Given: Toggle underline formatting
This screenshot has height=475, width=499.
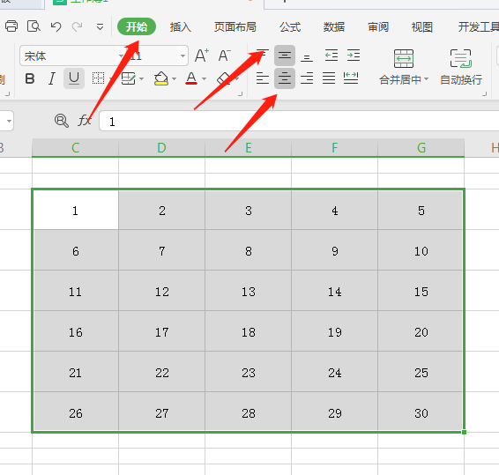Looking at the screenshot, I should pos(74,78).
